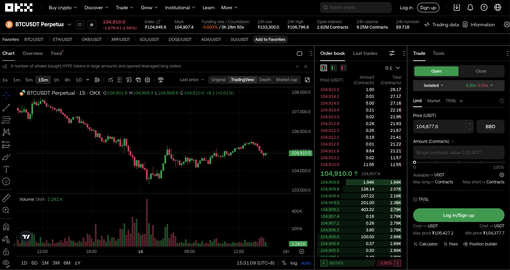
Task: Expand chart to fullscreen icon
Action: tap(307, 80)
